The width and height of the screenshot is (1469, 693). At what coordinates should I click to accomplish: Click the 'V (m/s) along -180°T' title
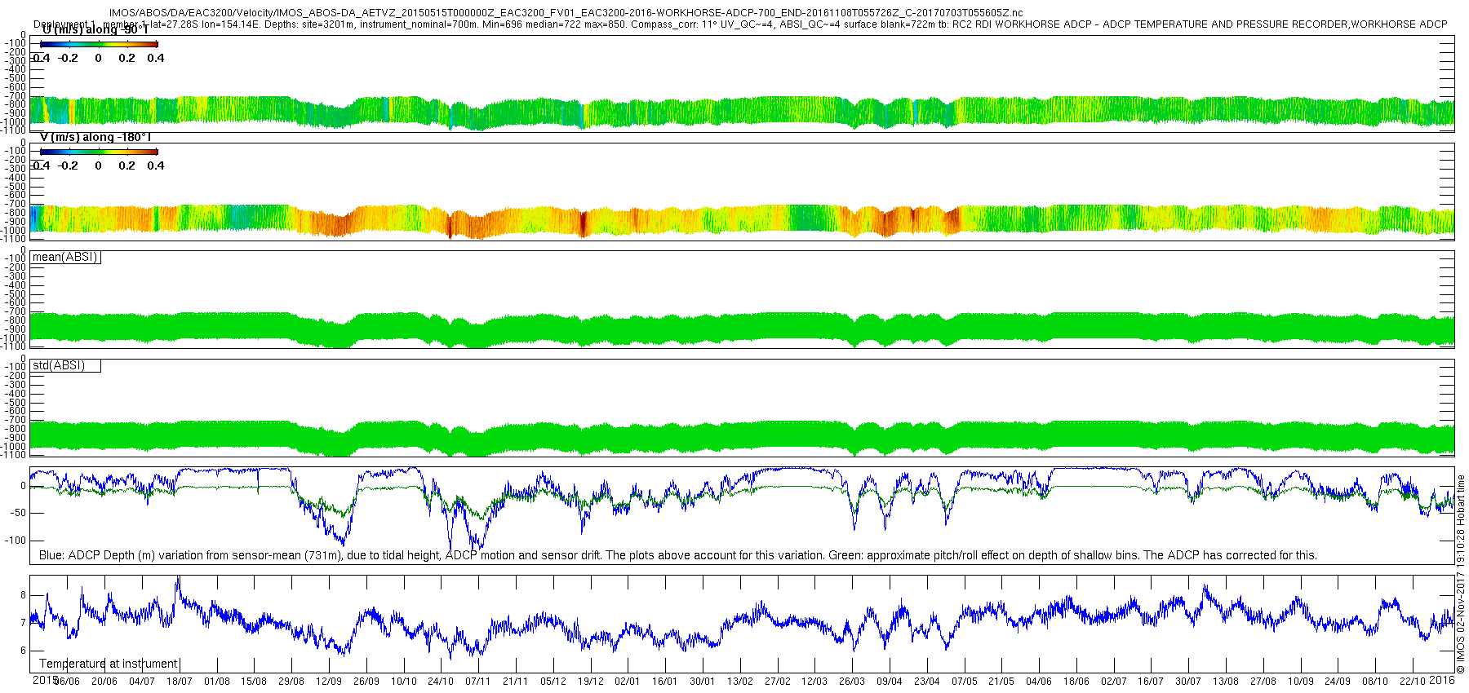click(x=95, y=138)
